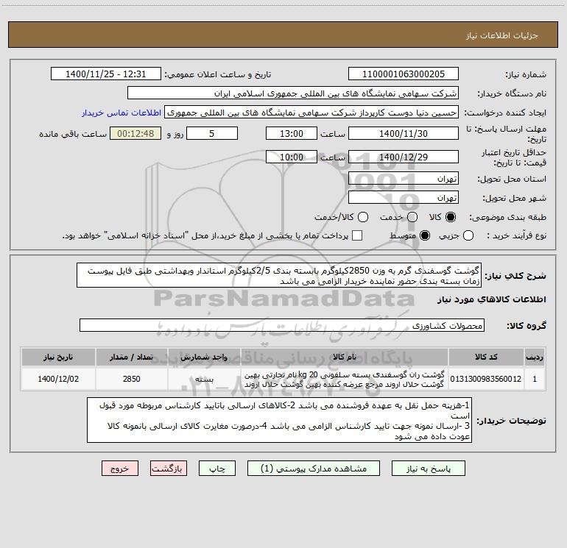Image resolution: width=567 pixels, height=548 pixels.
Task: Click the شماره نیاز label
Action: 526,75
